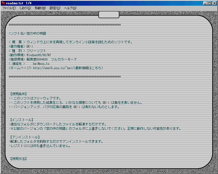This screenshot has width=218, height=174.
Task: Click the line 適当なフォルダにダウンロードしたファイルを解凍
Action: [58, 124]
